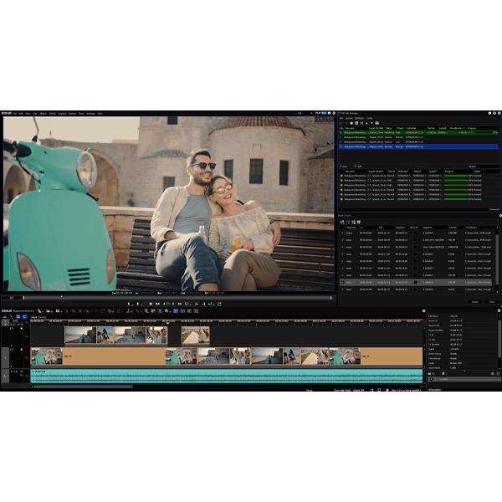Step to the previous frame
The width and height of the screenshot is (502, 502).
pos(164,304)
